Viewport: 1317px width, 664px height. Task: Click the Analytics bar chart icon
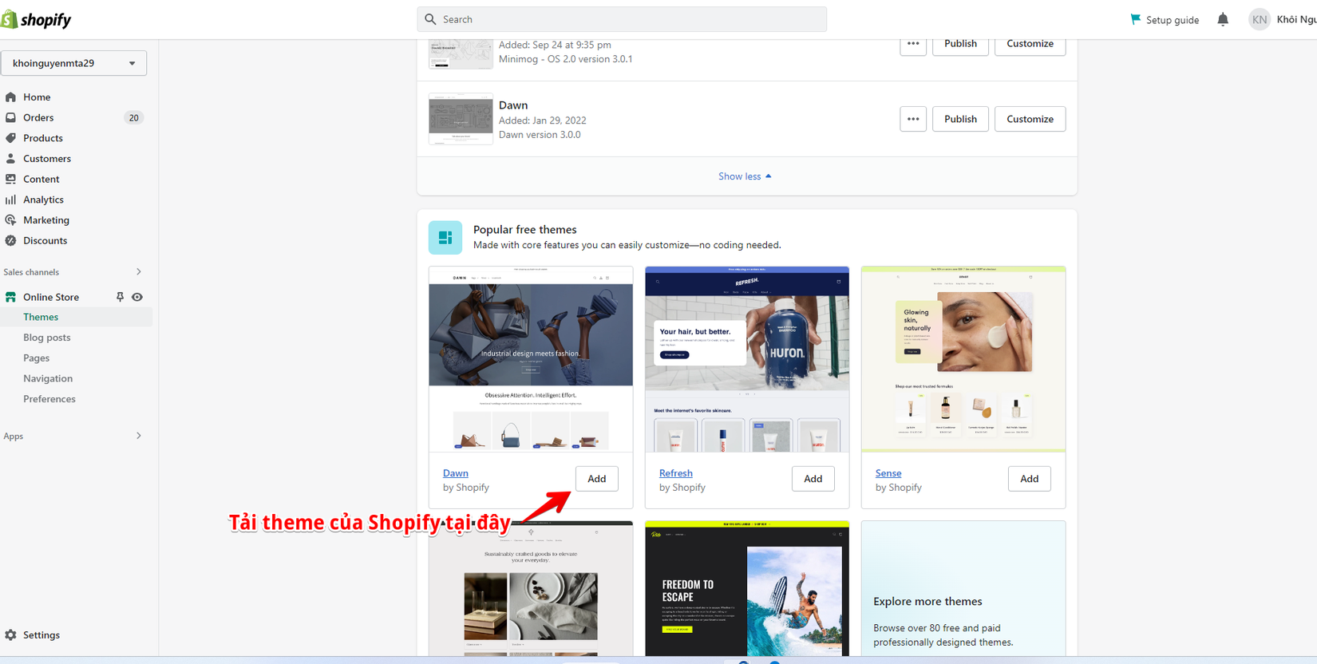[10, 200]
